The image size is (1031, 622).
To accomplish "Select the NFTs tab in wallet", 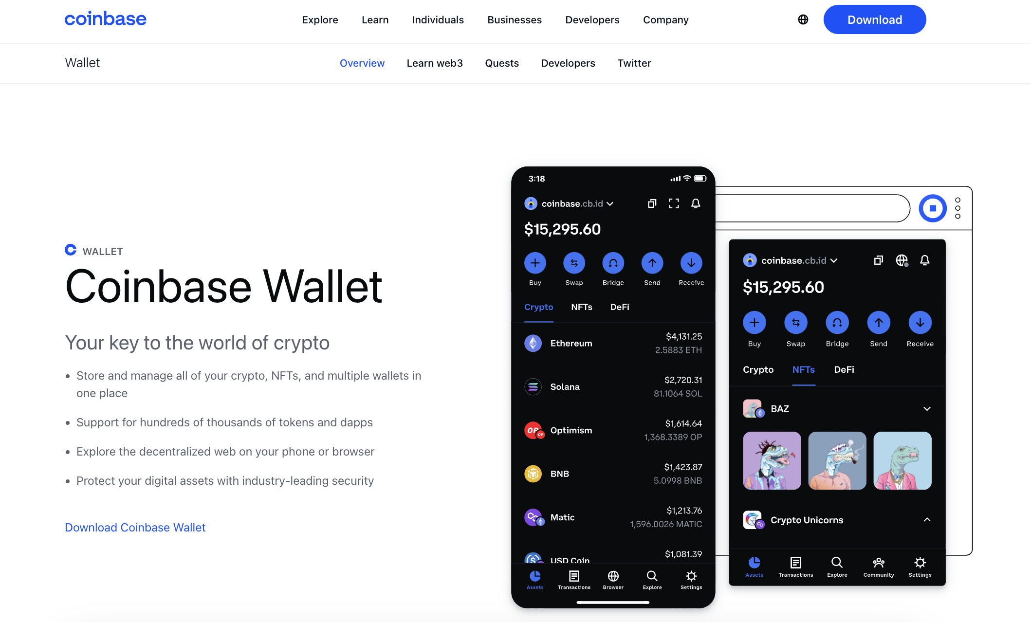I will (582, 307).
